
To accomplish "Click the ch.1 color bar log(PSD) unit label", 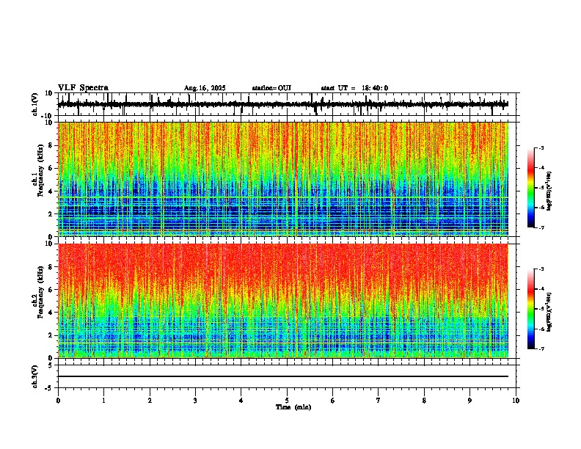I will [549, 191].
